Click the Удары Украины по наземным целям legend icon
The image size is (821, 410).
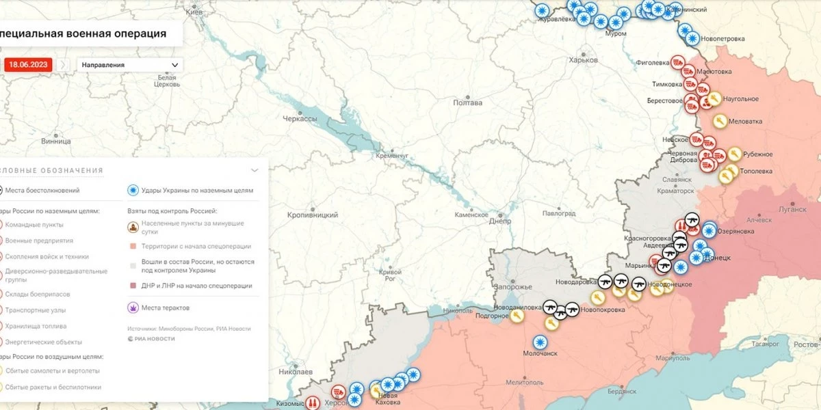[x=133, y=191]
